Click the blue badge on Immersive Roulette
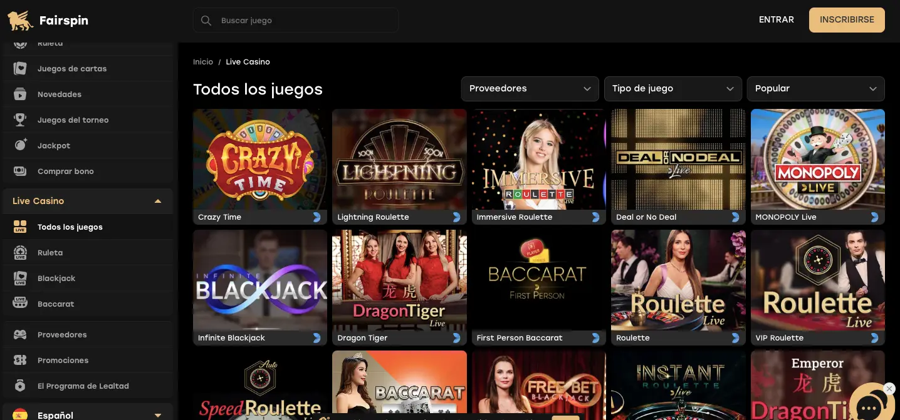 (596, 217)
